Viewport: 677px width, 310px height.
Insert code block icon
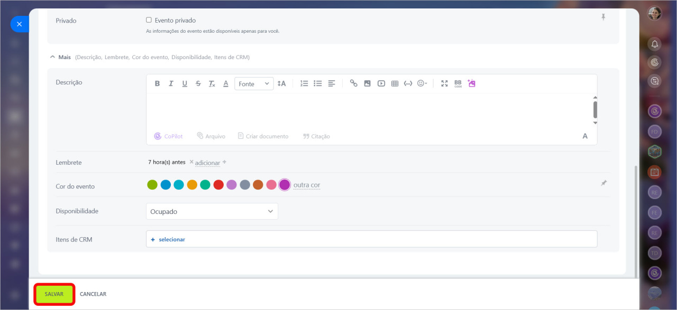point(408,83)
